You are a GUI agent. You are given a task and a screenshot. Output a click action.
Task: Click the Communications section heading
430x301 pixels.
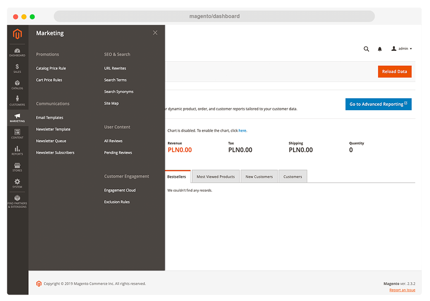tap(52, 104)
